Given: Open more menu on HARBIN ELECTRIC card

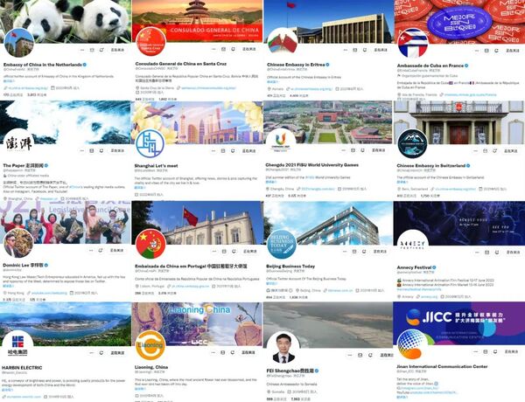Looking at the screenshot, I should coord(91,353).
